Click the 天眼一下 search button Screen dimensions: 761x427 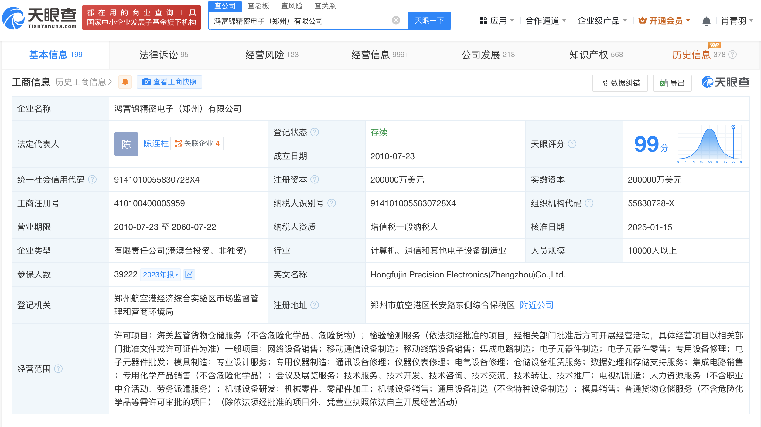click(429, 20)
